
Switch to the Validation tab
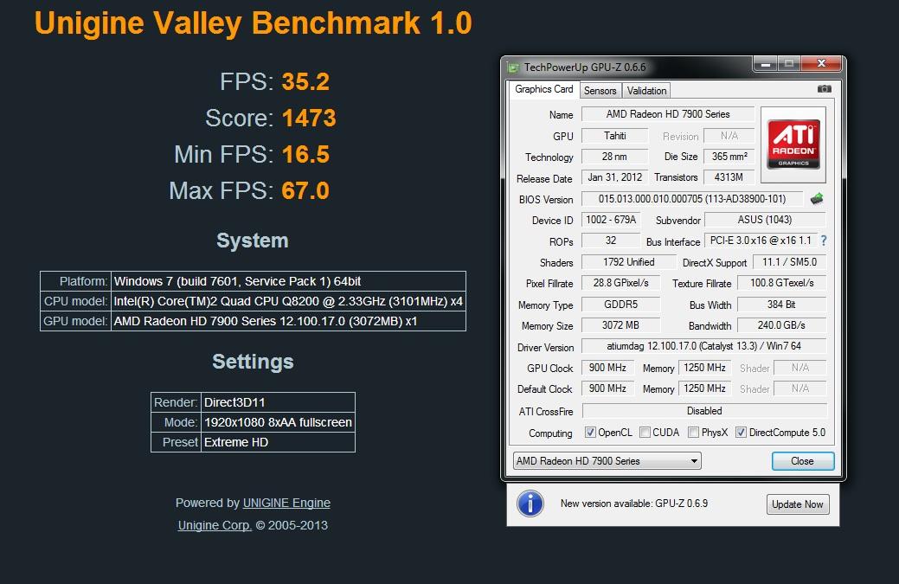pos(646,91)
